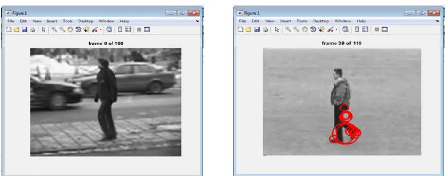The image size is (448, 176).
Task: Select Rotate 3D tool in right figure window
Action: pos(313,29)
